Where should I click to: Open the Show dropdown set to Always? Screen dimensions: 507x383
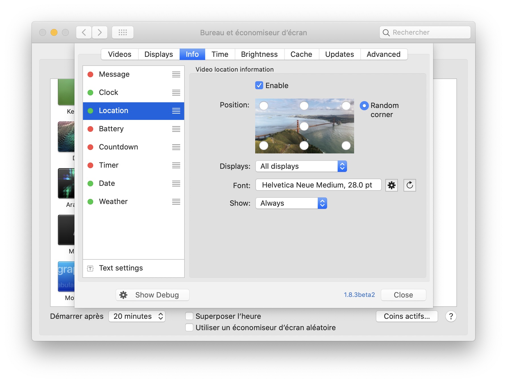(291, 203)
